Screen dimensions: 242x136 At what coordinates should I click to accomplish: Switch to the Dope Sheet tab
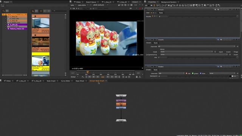point(80,81)
